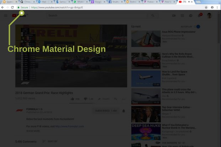Viewport: 221px width, 147px height.
Task: Open the YouTube apps grid icon
Action: pos(182,15)
